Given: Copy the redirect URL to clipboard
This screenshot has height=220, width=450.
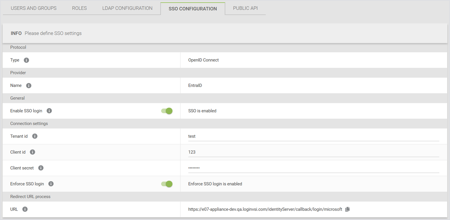Looking at the screenshot, I should (347, 209).
